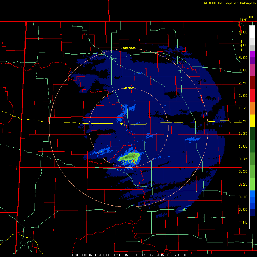257x257 pixels.
Task: Select the black ND swatch in the legend bar
Action: (x=252, y=222)
